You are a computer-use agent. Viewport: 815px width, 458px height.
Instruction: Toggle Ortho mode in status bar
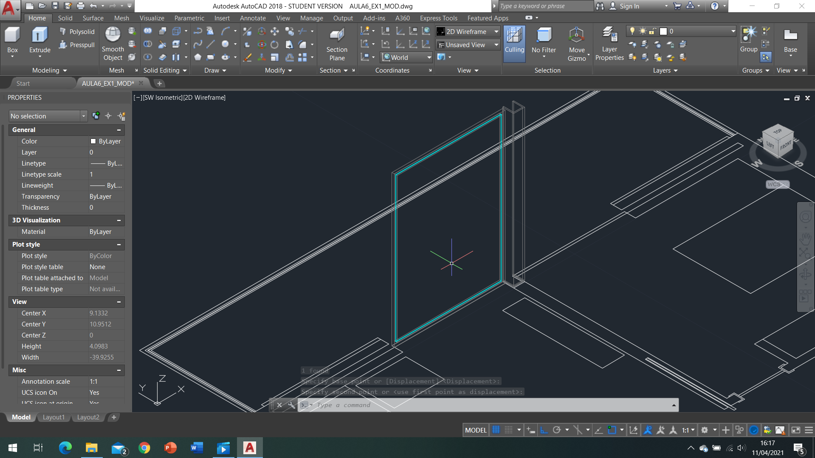[544, 430]
